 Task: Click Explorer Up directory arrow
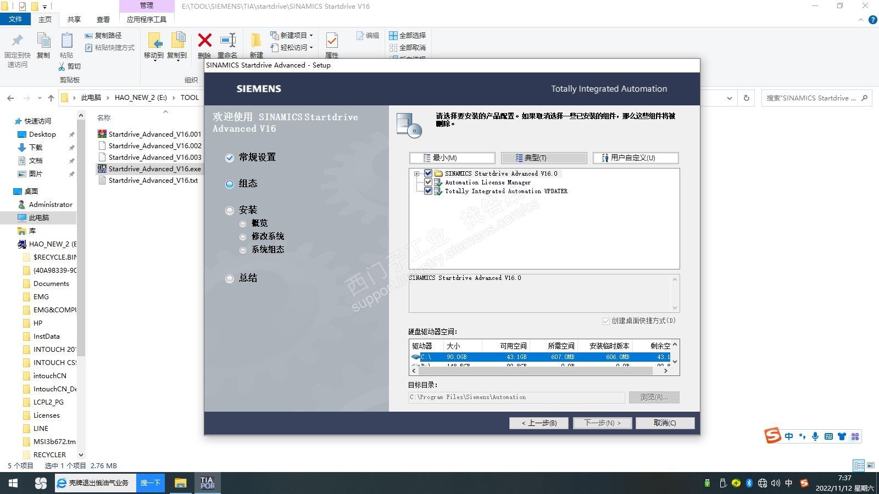point(51,98)
